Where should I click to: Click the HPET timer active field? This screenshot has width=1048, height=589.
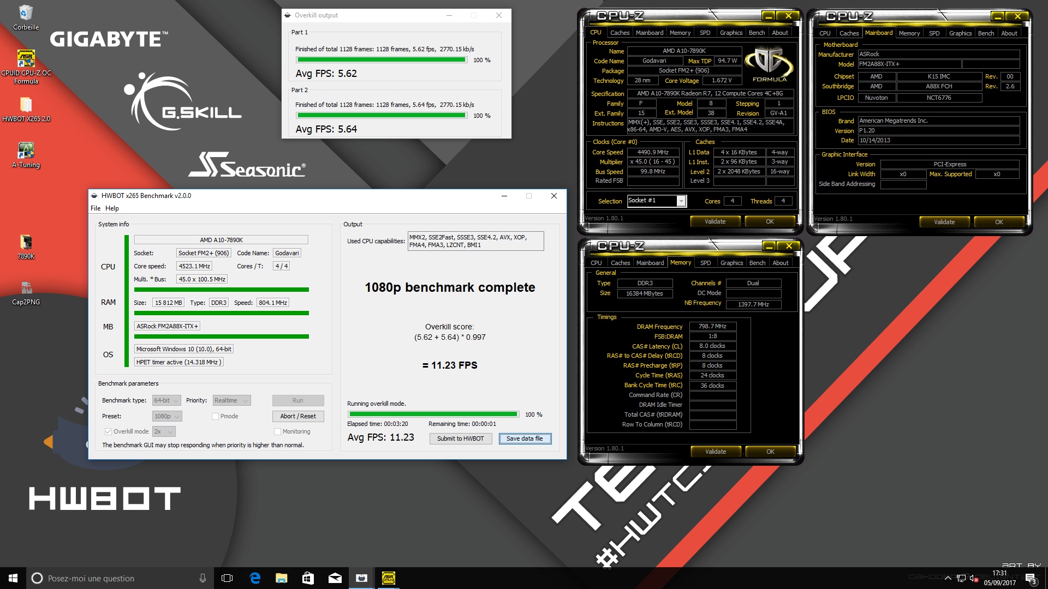point(178,362)
